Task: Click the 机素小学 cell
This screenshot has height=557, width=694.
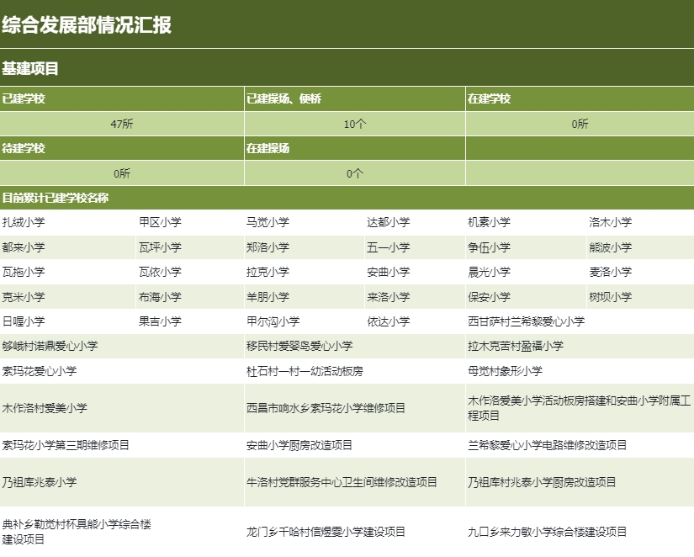Action: [526, 222]
